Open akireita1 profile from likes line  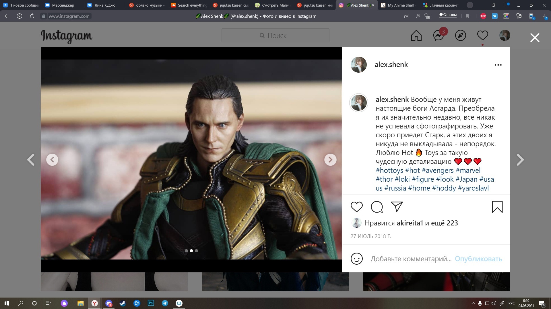pos(410,223)
